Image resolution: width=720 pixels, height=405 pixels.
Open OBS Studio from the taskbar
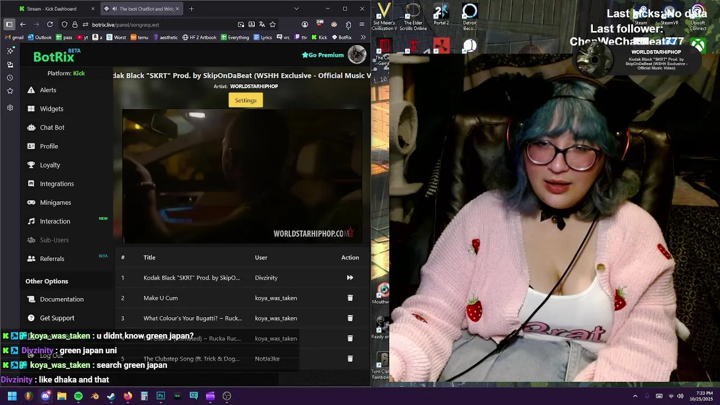pos(227,396)
